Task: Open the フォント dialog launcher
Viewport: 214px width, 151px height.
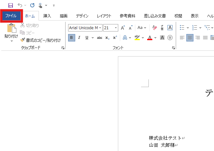Action: (x=173, y=48)
